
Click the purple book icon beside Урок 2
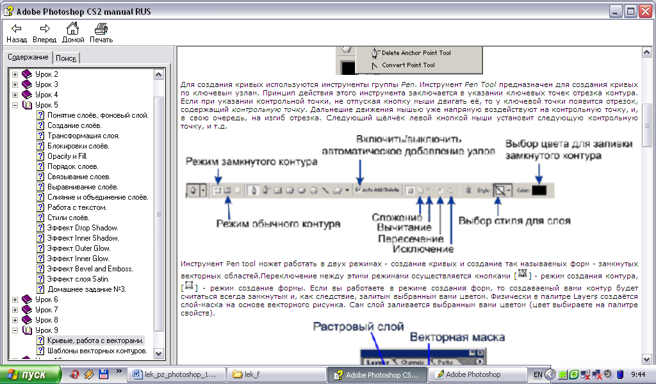[27, 74]
